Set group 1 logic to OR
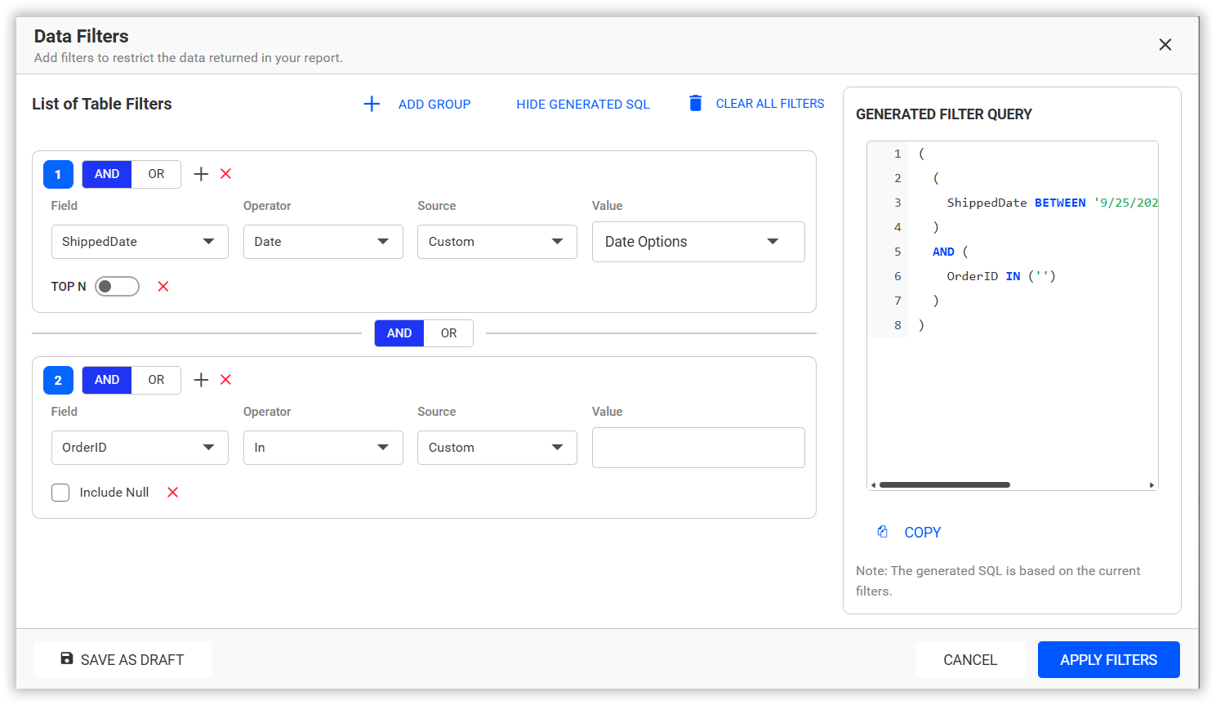This screenshot has width=1216, height=705. pyautogui.click(x=156, y=174)
